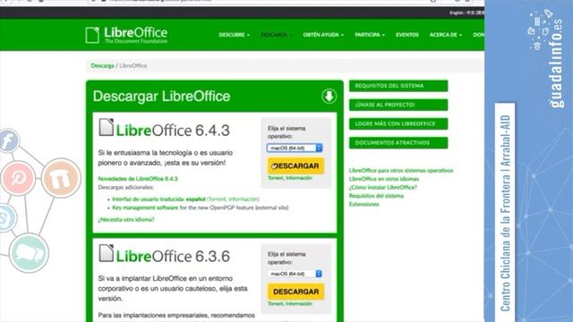Open the Acerca de menu
573x322 pixels.
(x=446, y=35)
